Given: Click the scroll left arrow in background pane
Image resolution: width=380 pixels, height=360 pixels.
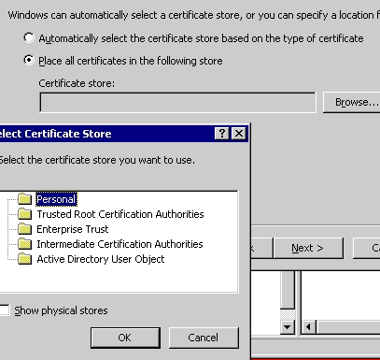Looking at the screenshot, I should point(309,327).
